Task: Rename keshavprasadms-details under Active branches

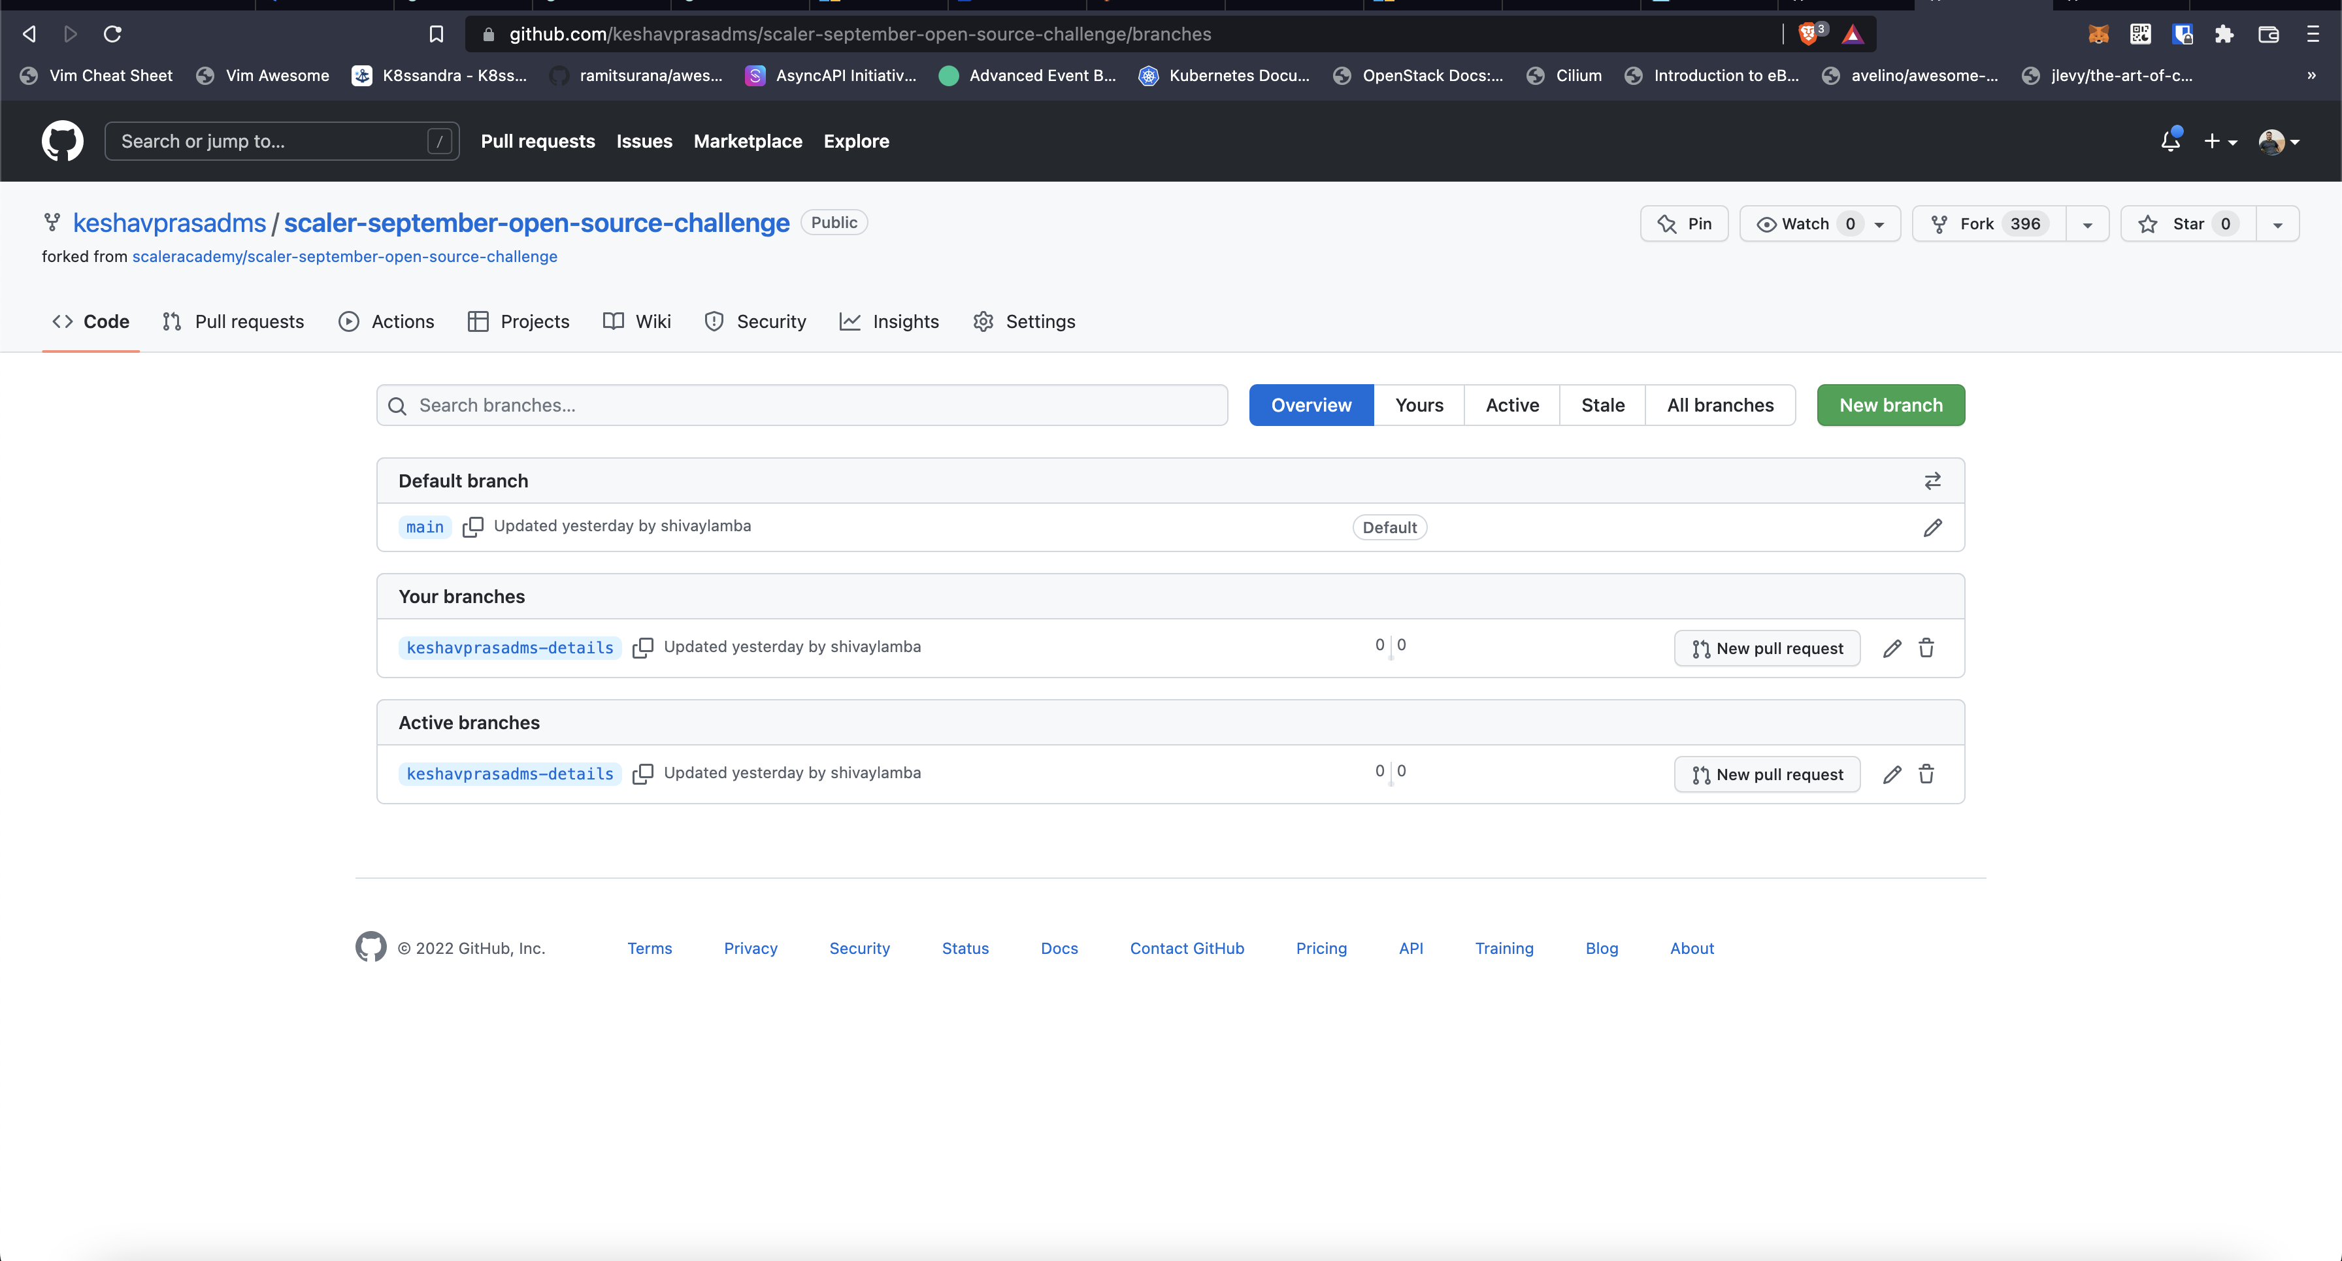Action: click(x=1891, y=775)
